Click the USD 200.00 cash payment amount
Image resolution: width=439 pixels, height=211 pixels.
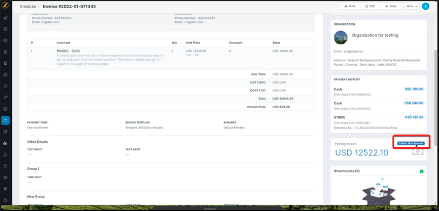(414, 103)
